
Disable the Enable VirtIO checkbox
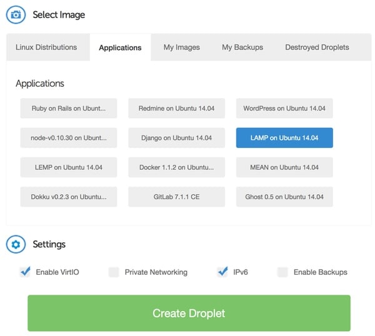(25, 272)
